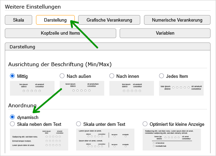Click the Jedes Item preview thumbnail
216x156 pixels.
181,88
